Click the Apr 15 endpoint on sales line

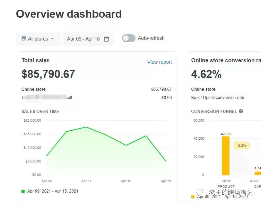(166, 161)
